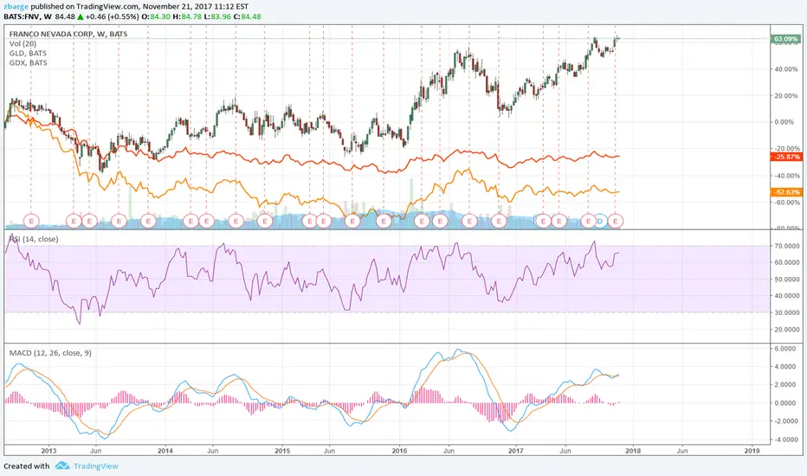807x476 pixels.
Task: Click the first E earnings marker on the chart
Action: [31, 222]
